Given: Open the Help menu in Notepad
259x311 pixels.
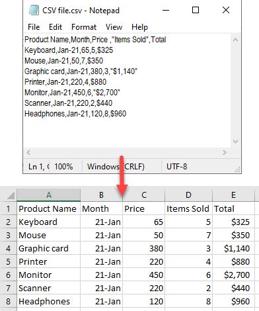Looking at the screenshot, I should pyautogui.click(x=139, y=27).
